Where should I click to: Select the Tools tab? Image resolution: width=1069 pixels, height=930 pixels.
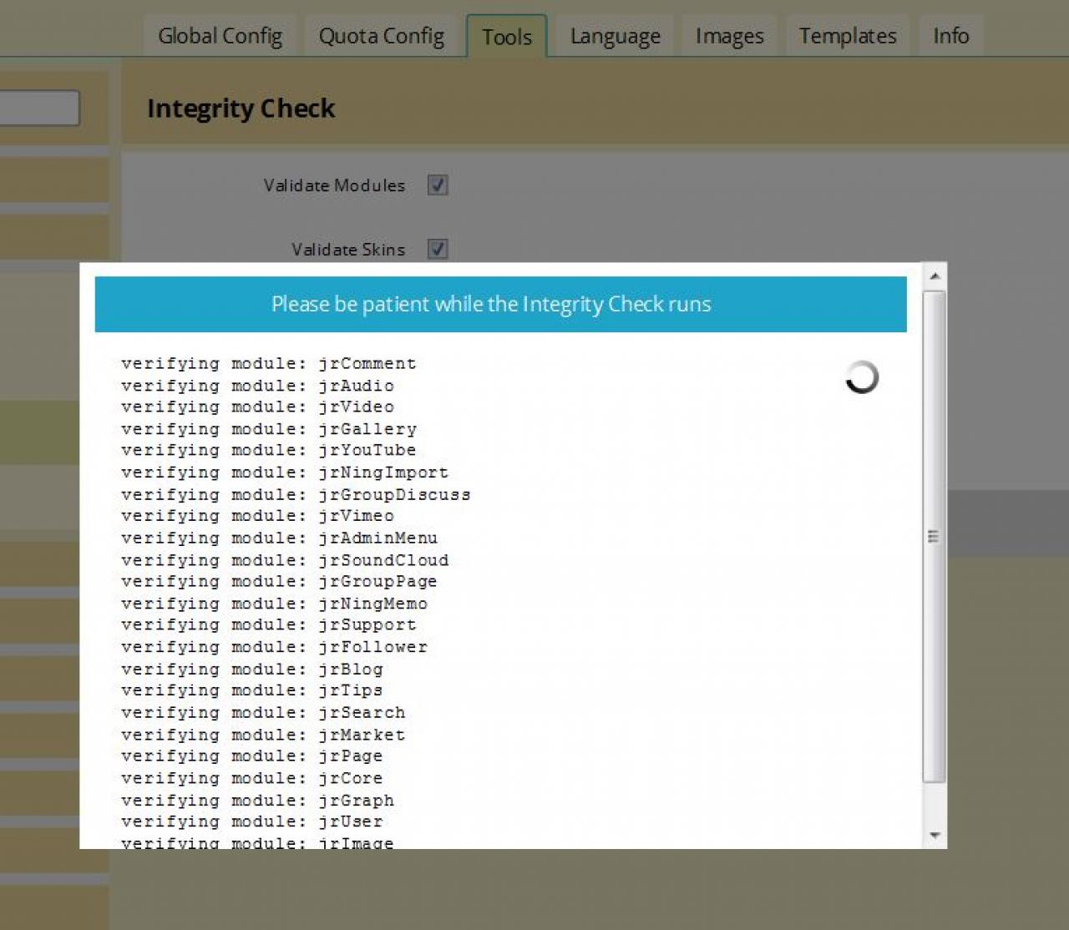(506, 37)
